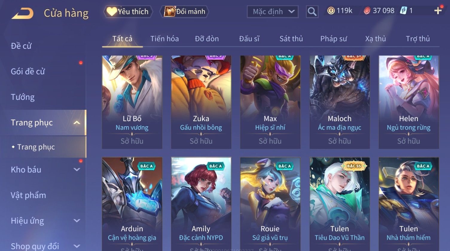This screenshot has width=450, height=251.
Task: Select the Maloch Ác ma địa ngục skin
Action: pyautogui.click(x=339, y=102)
